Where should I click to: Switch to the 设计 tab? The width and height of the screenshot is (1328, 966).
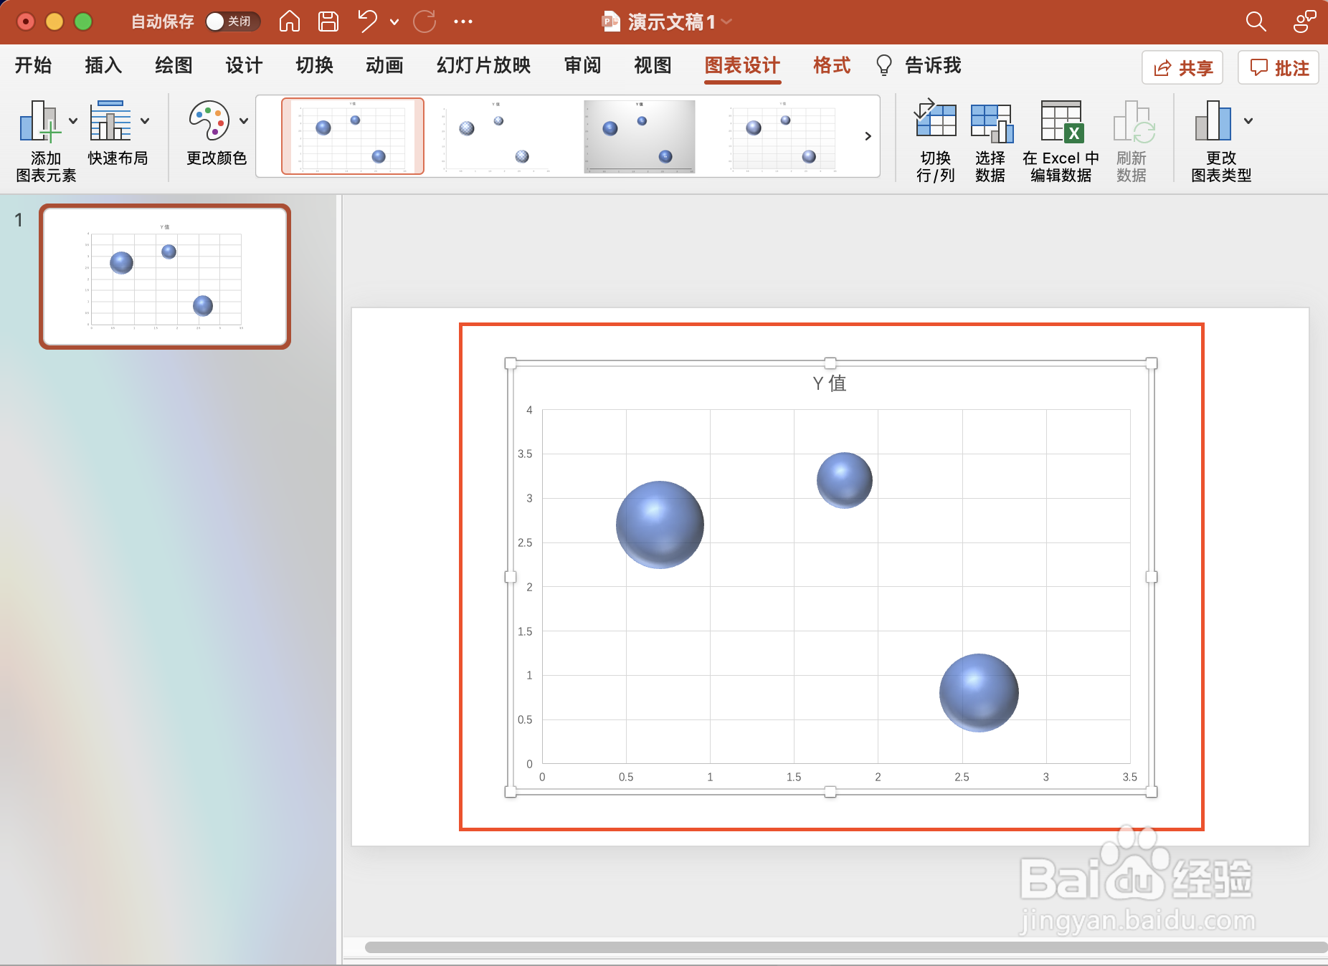244,65
